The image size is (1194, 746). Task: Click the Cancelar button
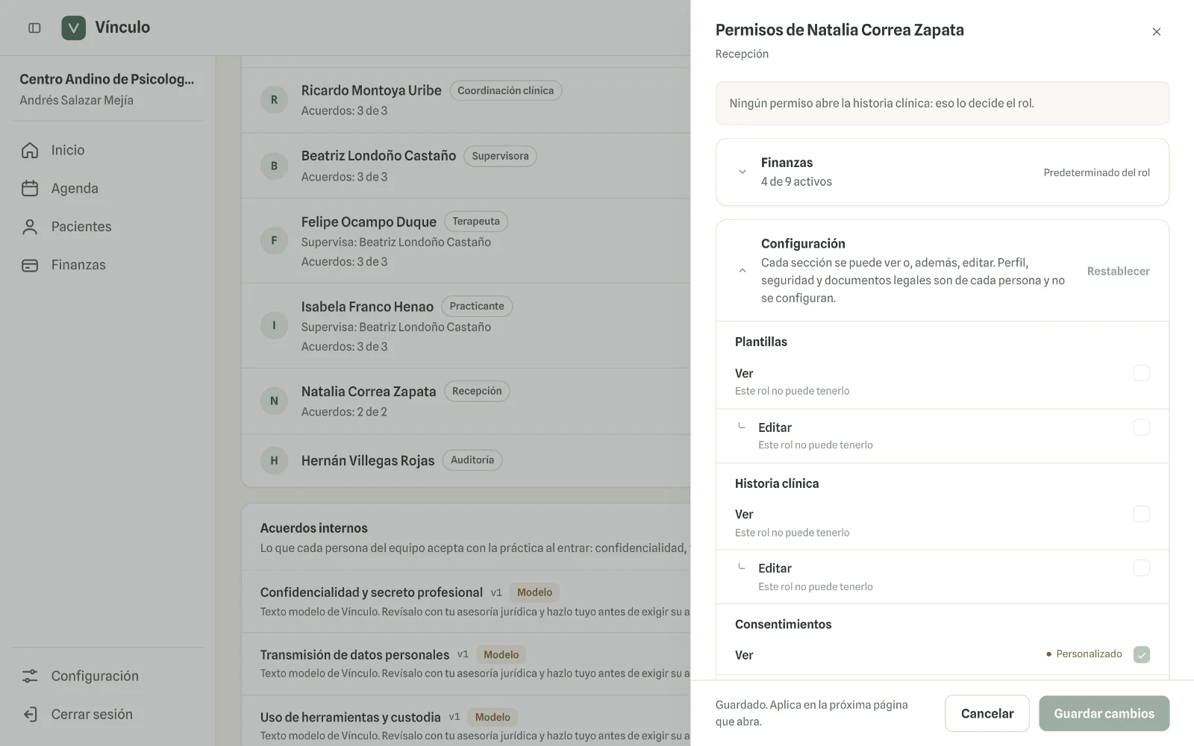click(x=987, y=713)
